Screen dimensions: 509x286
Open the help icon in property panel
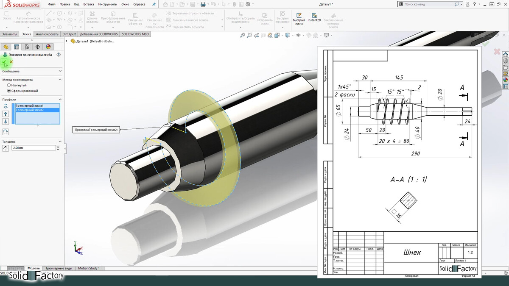tap(59, 55)
